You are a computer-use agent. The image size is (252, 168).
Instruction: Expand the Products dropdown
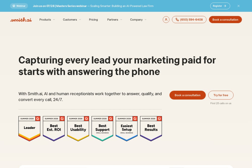coord(47,20)
